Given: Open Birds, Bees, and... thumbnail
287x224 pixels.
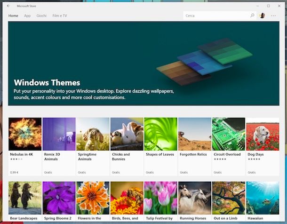Looking at the screenshot, I should (x=127, y=198).
